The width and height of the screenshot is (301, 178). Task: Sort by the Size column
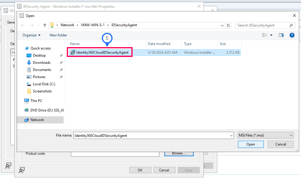tap(223, 44)
